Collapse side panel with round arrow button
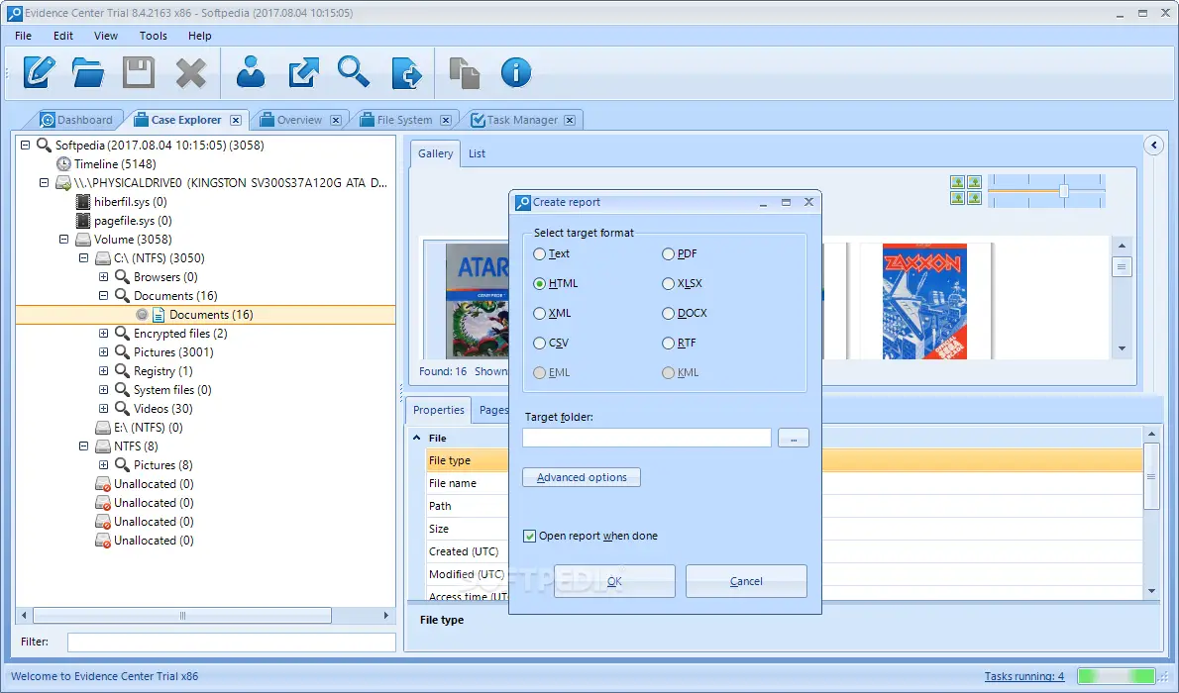Viewport: 1179px width, 693px height. [1154, 146]
